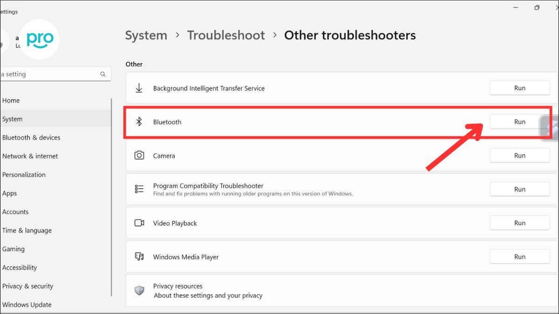
Task: Select System in the sidebar
Action: click(12, 119)
